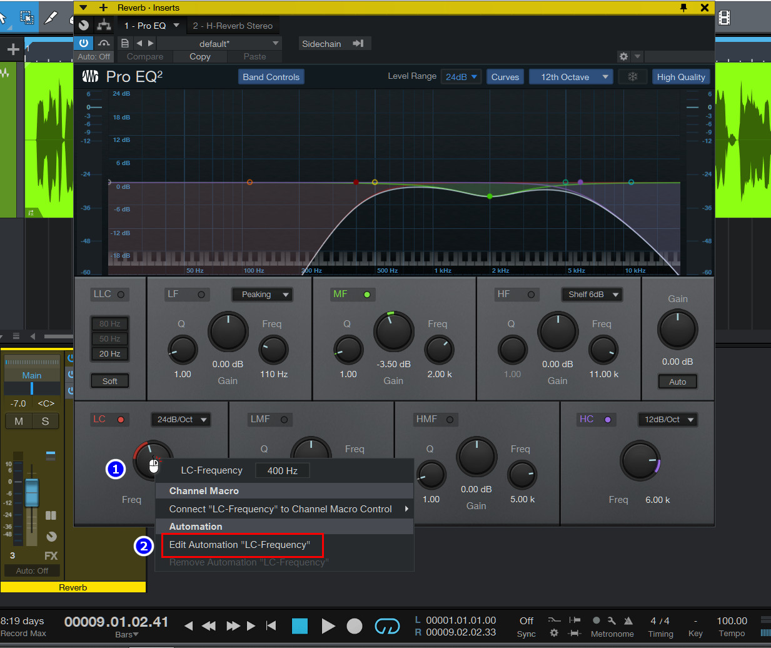
Task: Click the MF Gain knob
Action: point(393,332)
